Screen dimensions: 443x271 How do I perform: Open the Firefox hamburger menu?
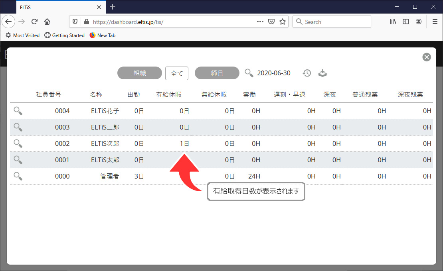435,22
